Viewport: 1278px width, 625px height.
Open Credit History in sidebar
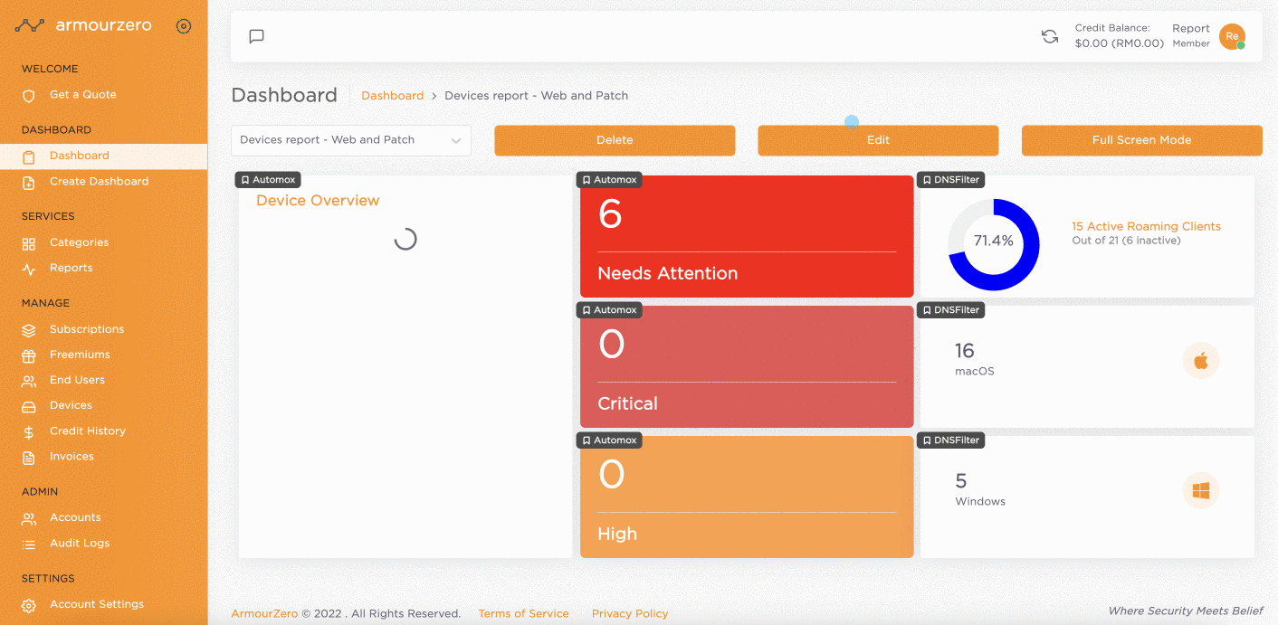pos(88,431)
